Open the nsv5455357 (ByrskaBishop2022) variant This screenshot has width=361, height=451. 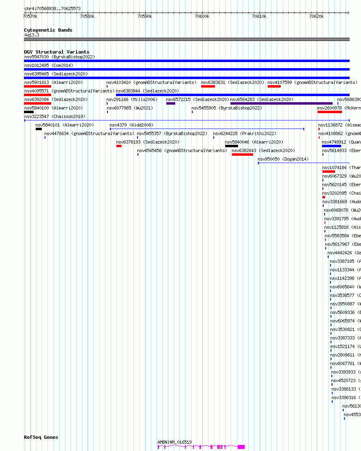click(172, 133)
